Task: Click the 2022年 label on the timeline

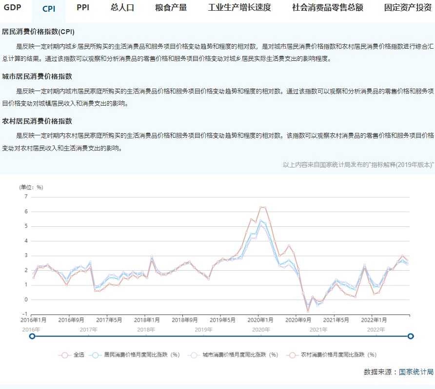Action: 376,330
